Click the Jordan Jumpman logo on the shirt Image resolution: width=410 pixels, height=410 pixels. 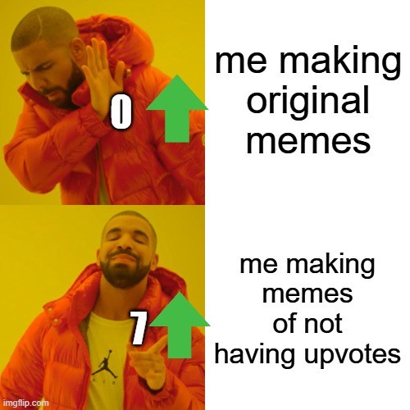[105, 363]
